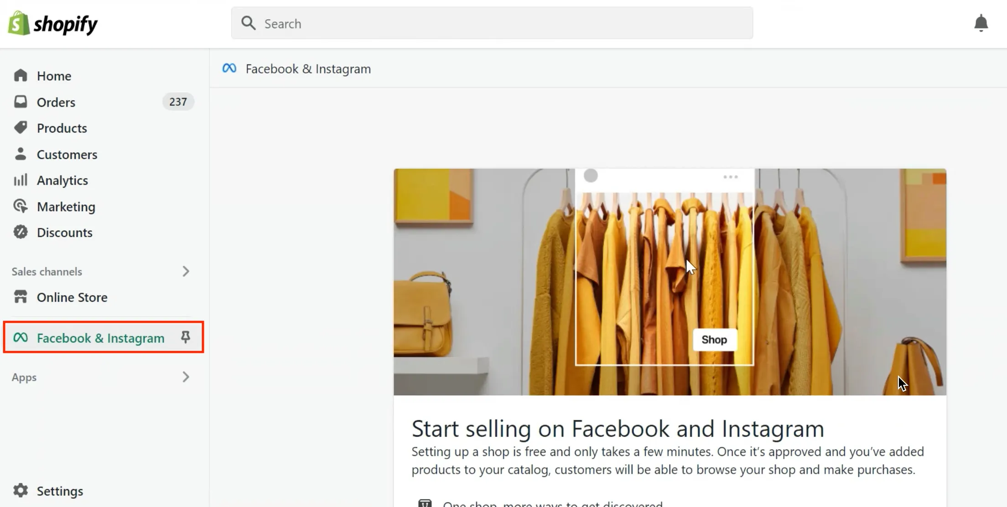
Task: Open the Marketing section
Action: (66, 207)
